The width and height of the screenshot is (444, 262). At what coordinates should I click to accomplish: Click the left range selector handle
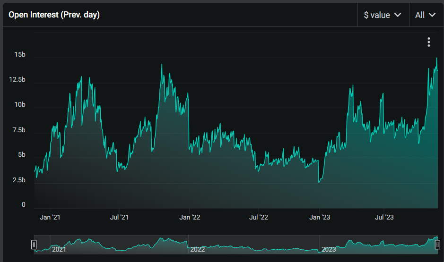point(34,245)
